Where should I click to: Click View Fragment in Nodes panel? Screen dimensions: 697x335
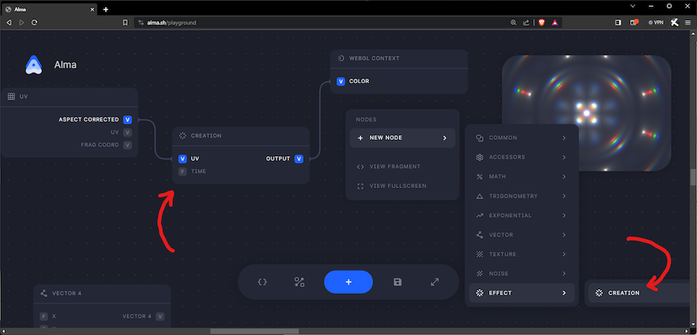395,166
